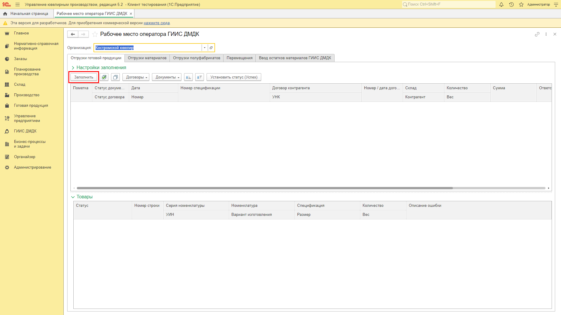Screen dimensions: 561x315
Task: Switch to Отгрузки полуфабрикатов tab
Action: 197,58
